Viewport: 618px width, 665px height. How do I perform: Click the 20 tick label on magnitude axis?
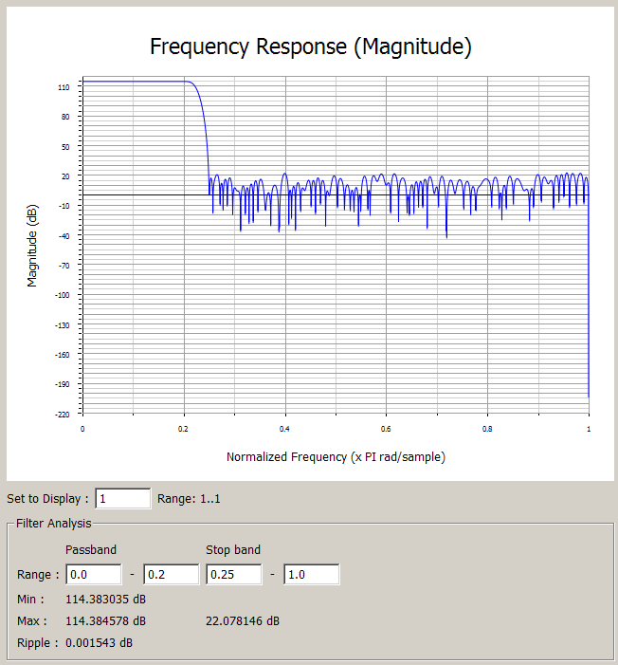coord(65,176)
